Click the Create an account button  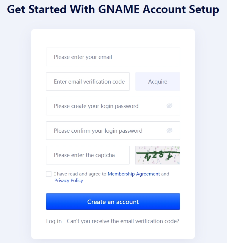point(113,201)
